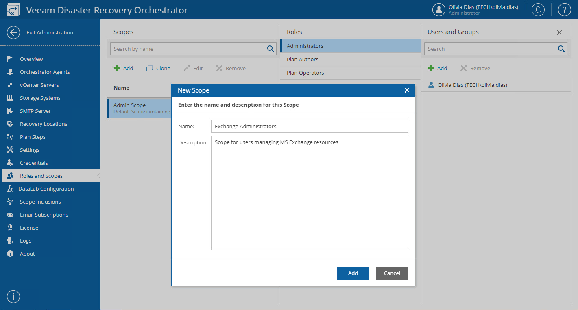
Task: Click the user profile avatar icon
Action: 438,10
